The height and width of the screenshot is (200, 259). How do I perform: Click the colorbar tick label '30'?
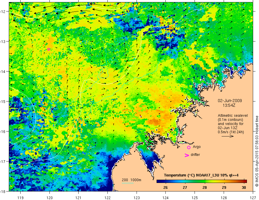244,187
